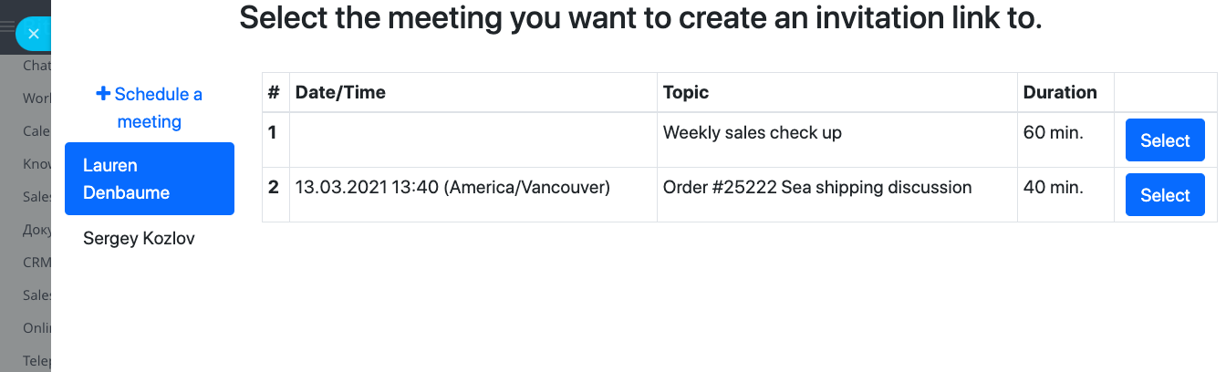Switch to the Sergey Kozlov tab
Screen dimensions: 1226x372
139,239
